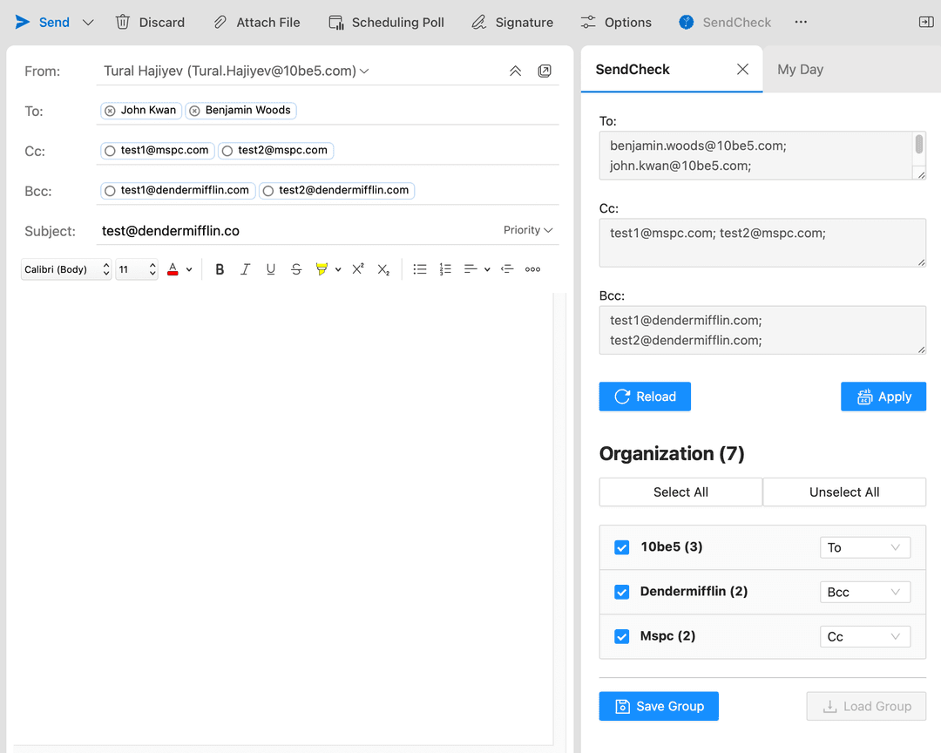Insert a numbered list

[x=445, y=269]
